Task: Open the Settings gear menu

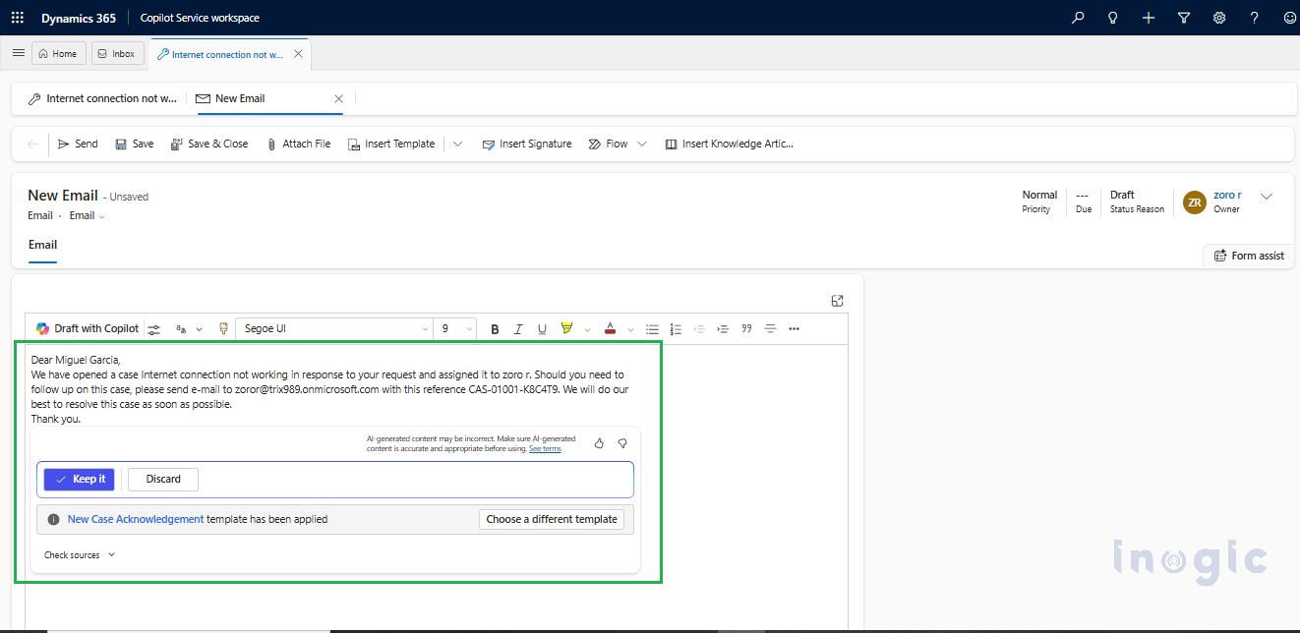Action: pyautogui.click(x=1219, y=17)
